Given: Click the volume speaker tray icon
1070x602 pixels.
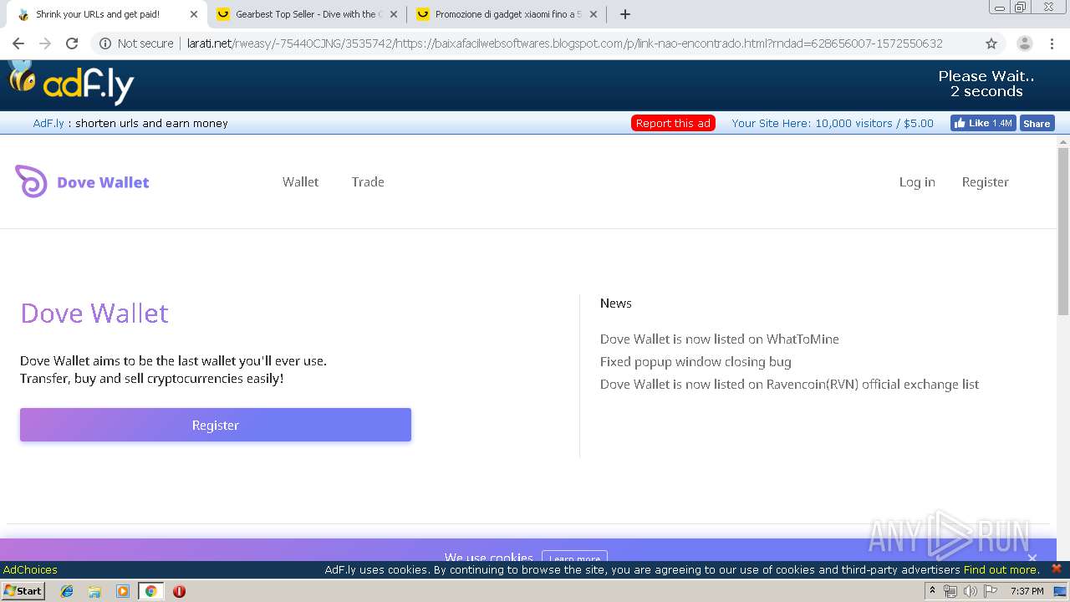Looking at the screenshot, I should [x=970, y=591].
